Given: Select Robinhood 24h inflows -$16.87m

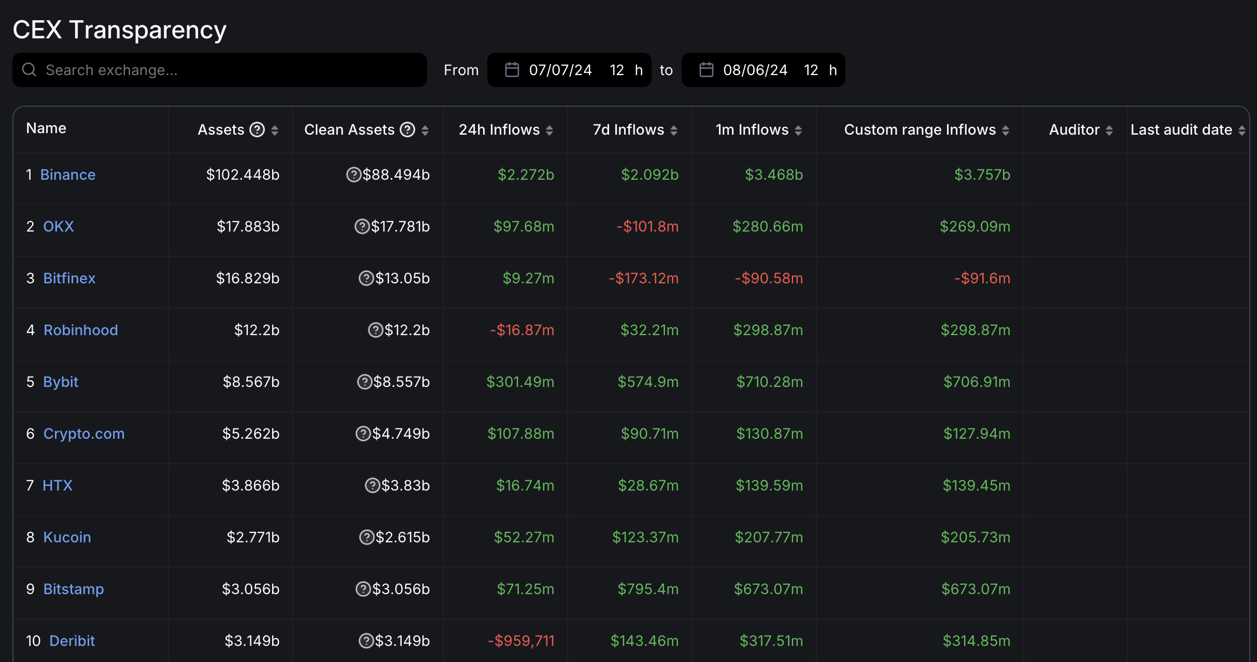Looking at the screenshot, I should [x=522, y=330].
